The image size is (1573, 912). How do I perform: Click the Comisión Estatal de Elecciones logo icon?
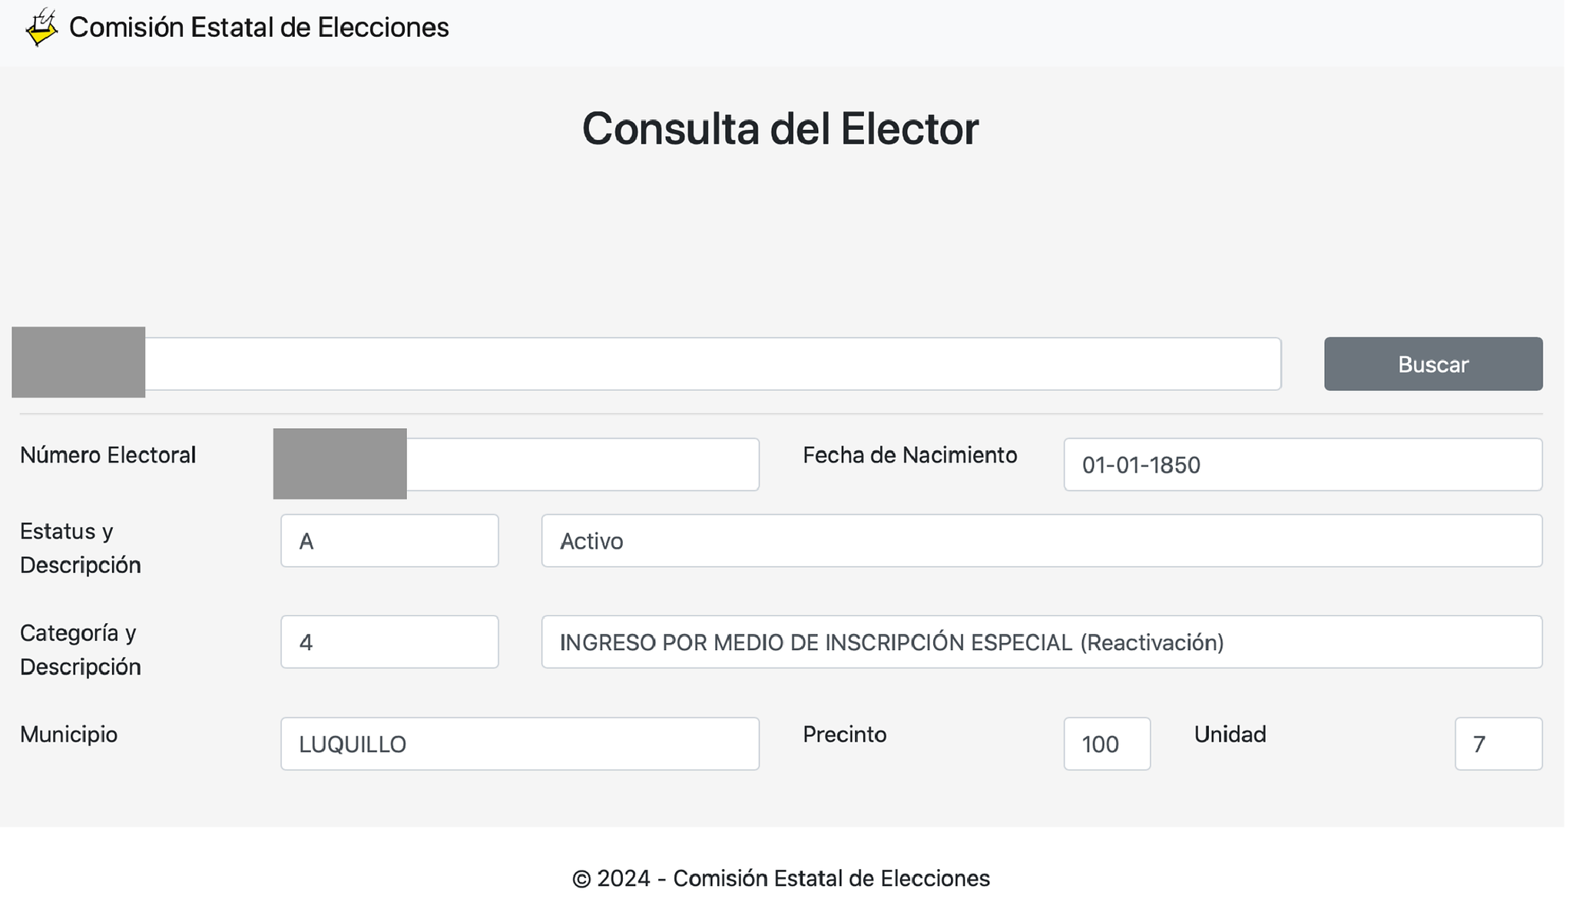point(41,28)
